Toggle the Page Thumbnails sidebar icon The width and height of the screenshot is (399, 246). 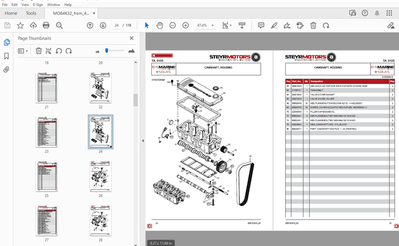coord(7,43)
